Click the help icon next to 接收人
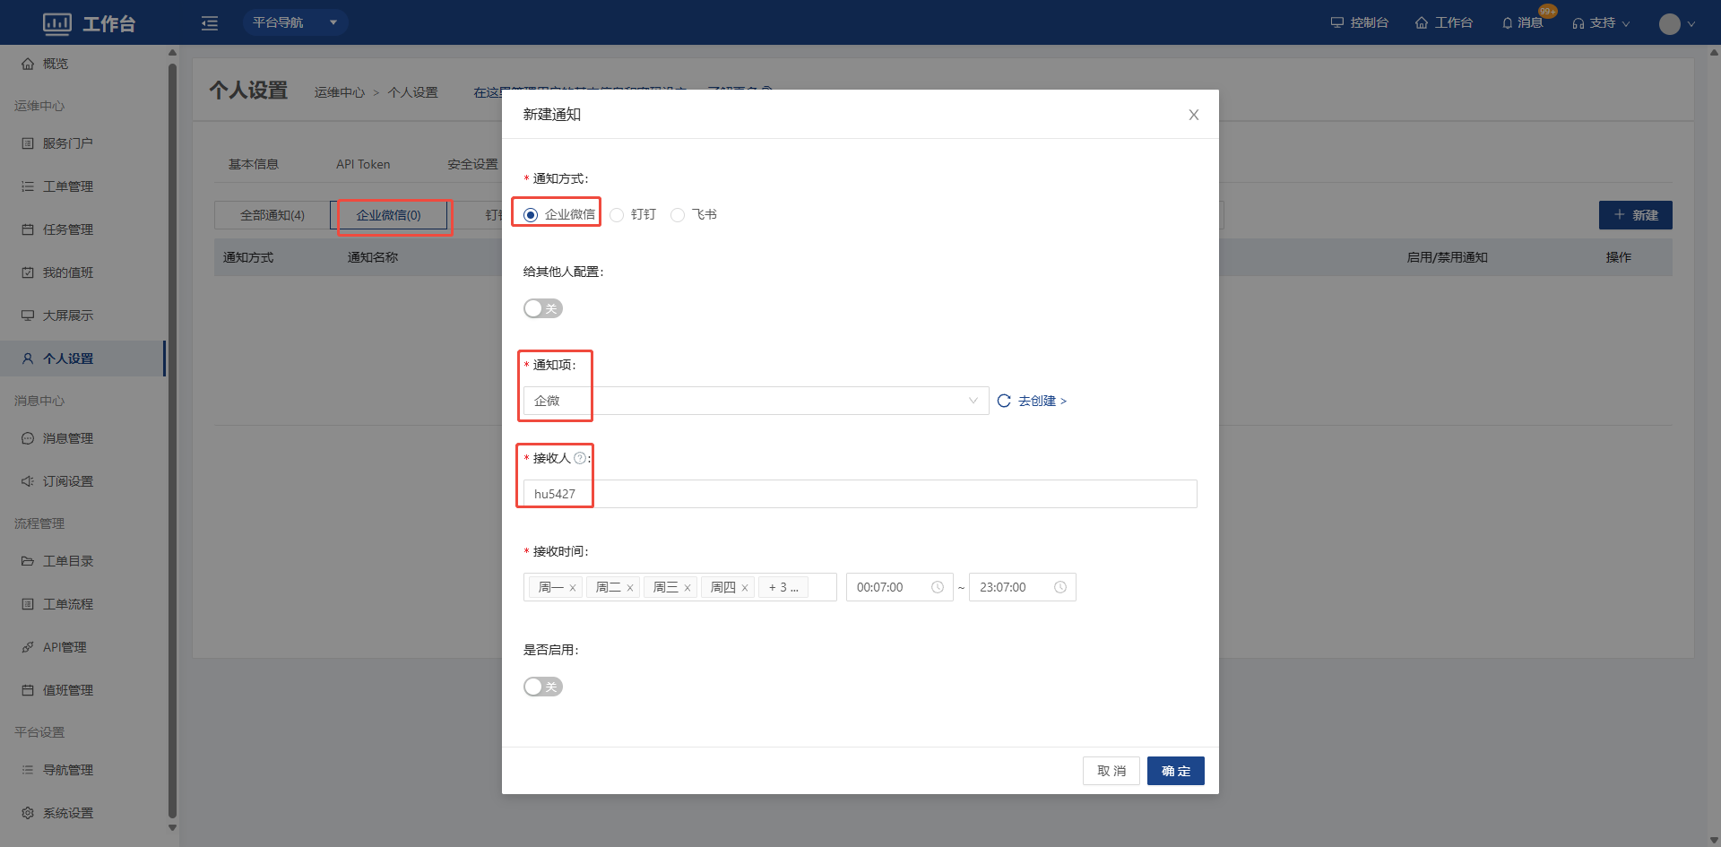 (580, 458)
